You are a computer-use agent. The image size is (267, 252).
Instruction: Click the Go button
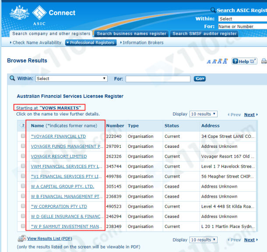pos(200,79)
